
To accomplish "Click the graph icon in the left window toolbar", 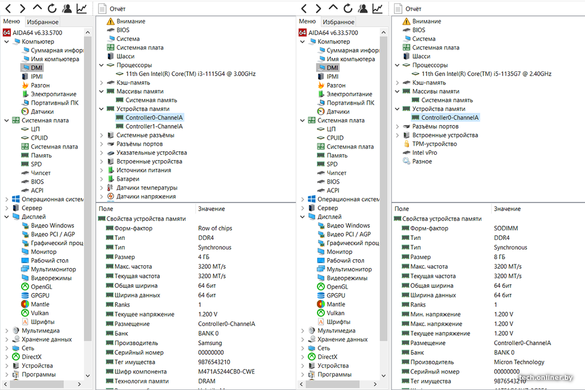I will 81,8.
